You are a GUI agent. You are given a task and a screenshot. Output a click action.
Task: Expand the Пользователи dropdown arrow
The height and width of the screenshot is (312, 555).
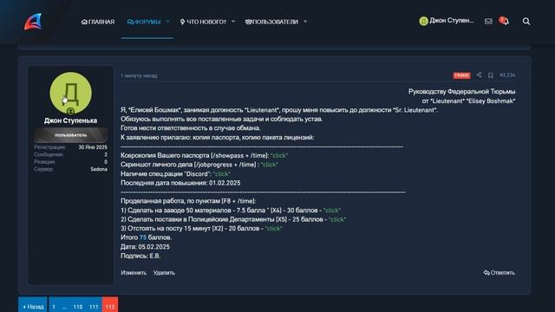click(305, 22)
